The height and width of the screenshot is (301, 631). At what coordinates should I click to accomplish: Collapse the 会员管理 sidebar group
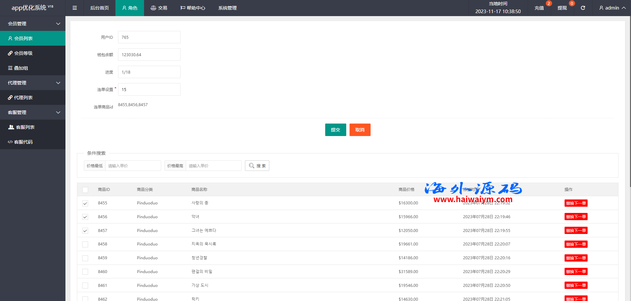[x=33, y=24]
